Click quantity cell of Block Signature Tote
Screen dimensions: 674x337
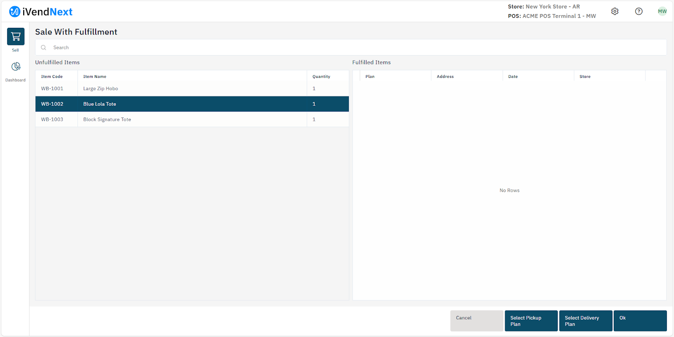click(x=328, y=120)
